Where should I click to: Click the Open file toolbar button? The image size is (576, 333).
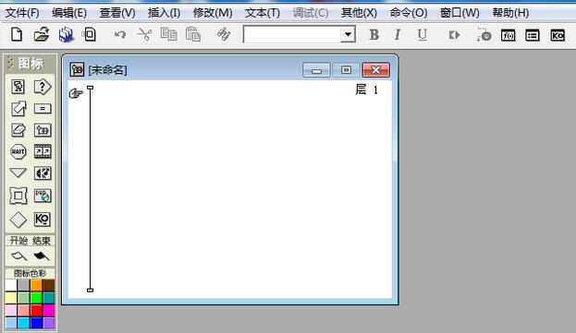[41, 35]
